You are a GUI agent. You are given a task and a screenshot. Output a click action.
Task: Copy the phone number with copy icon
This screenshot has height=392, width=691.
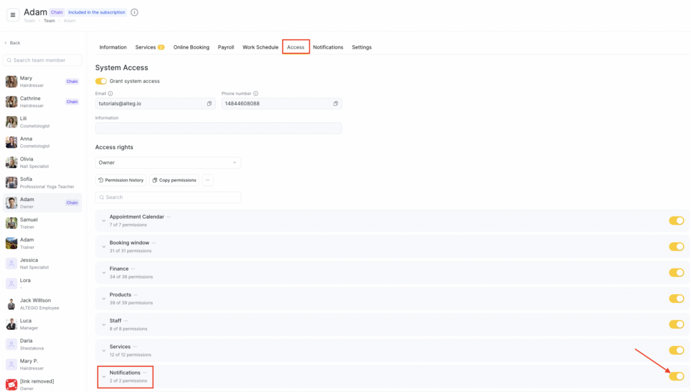[x=335, y=104]
